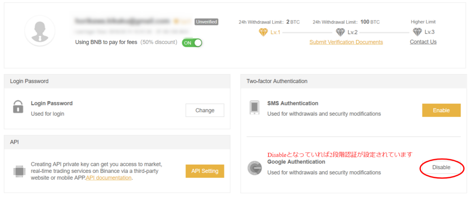Click the API chip icon

[19, 171]
